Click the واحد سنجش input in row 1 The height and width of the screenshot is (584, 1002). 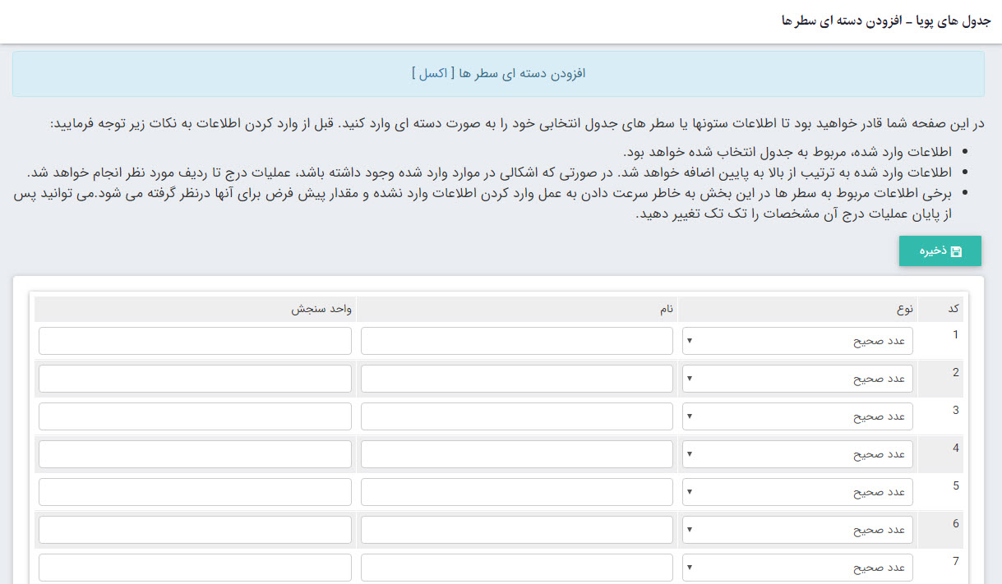point(194,341)
